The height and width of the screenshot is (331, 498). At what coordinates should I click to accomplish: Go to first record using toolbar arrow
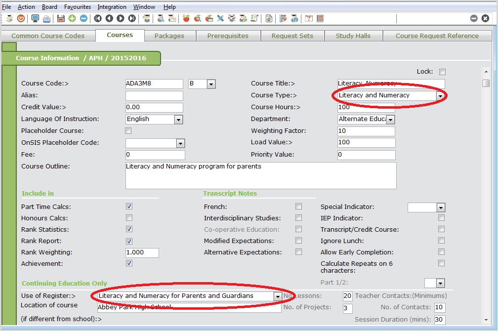click(x=98, y=18)
